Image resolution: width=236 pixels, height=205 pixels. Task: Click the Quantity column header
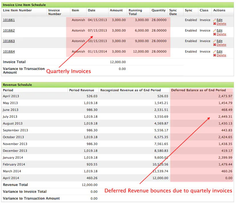[158, 10]
